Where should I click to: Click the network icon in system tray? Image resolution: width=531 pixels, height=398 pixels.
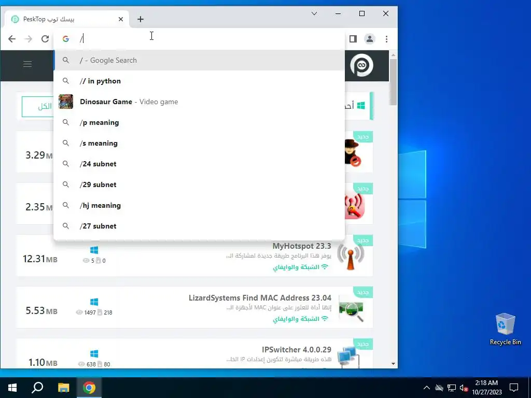452,388
